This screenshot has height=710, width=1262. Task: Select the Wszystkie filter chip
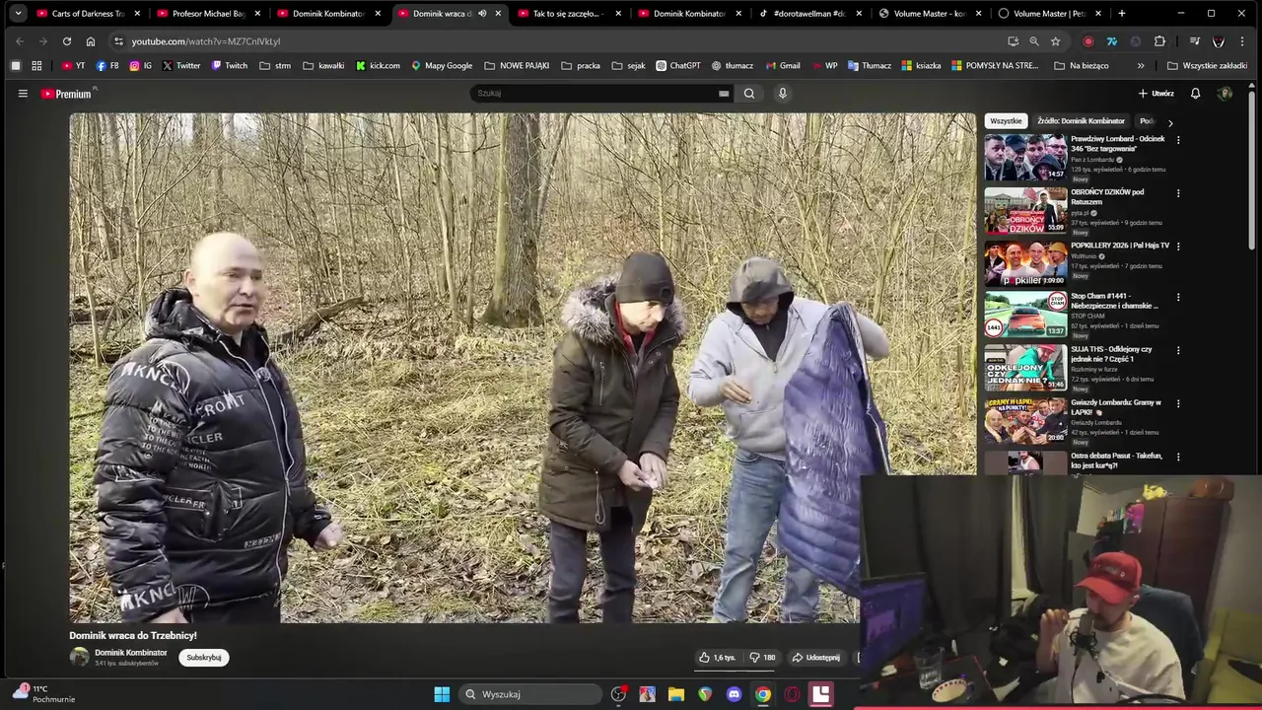click(x=1006, y=121)
